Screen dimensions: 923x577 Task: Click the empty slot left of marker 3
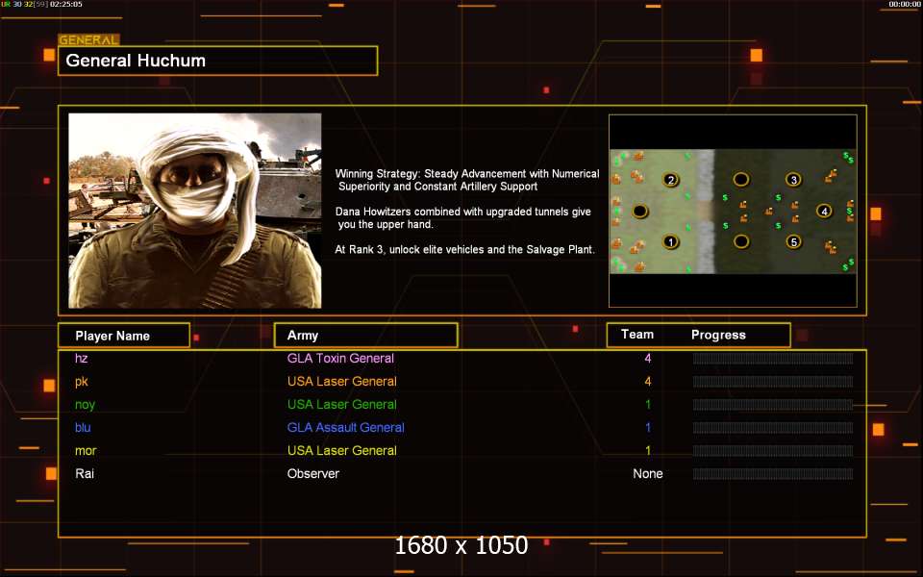(x=741, y=180)
